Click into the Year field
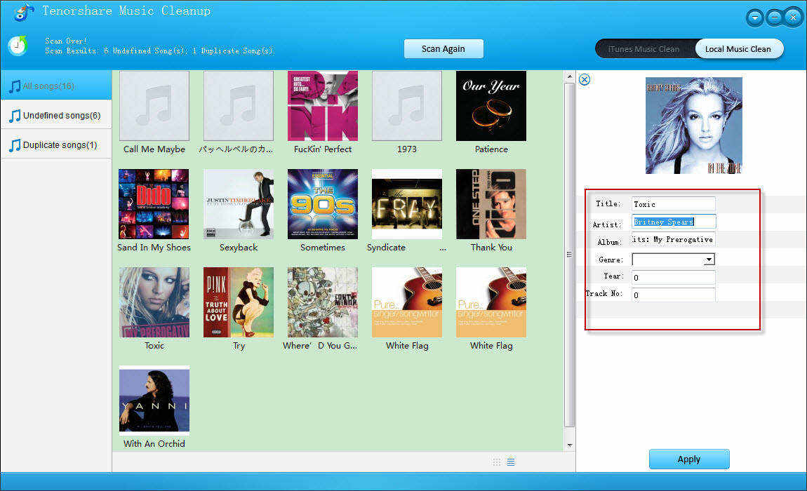Image resolution: width=807 pixels, height=491 pixels. (673, 277)
